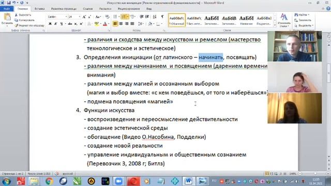Increase paragraph indent
Viewport: 331px width, 186px height.
tap(147, 17)
